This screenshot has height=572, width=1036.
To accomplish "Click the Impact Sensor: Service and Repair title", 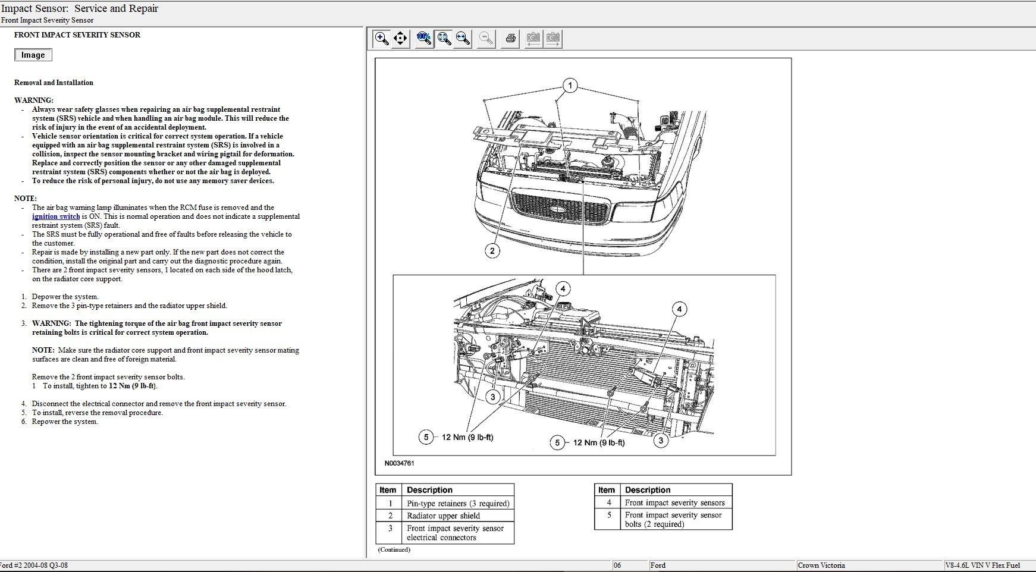I will (x=80, y=8).
